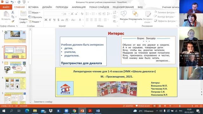Toggle Заметки notes pane in status bar
Screen dimensions: 203x114
click(x=128, y=106)
